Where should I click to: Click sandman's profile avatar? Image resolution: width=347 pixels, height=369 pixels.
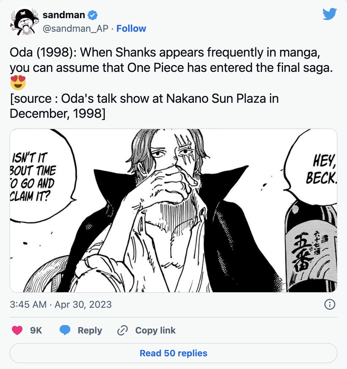[x=24, y=21]
